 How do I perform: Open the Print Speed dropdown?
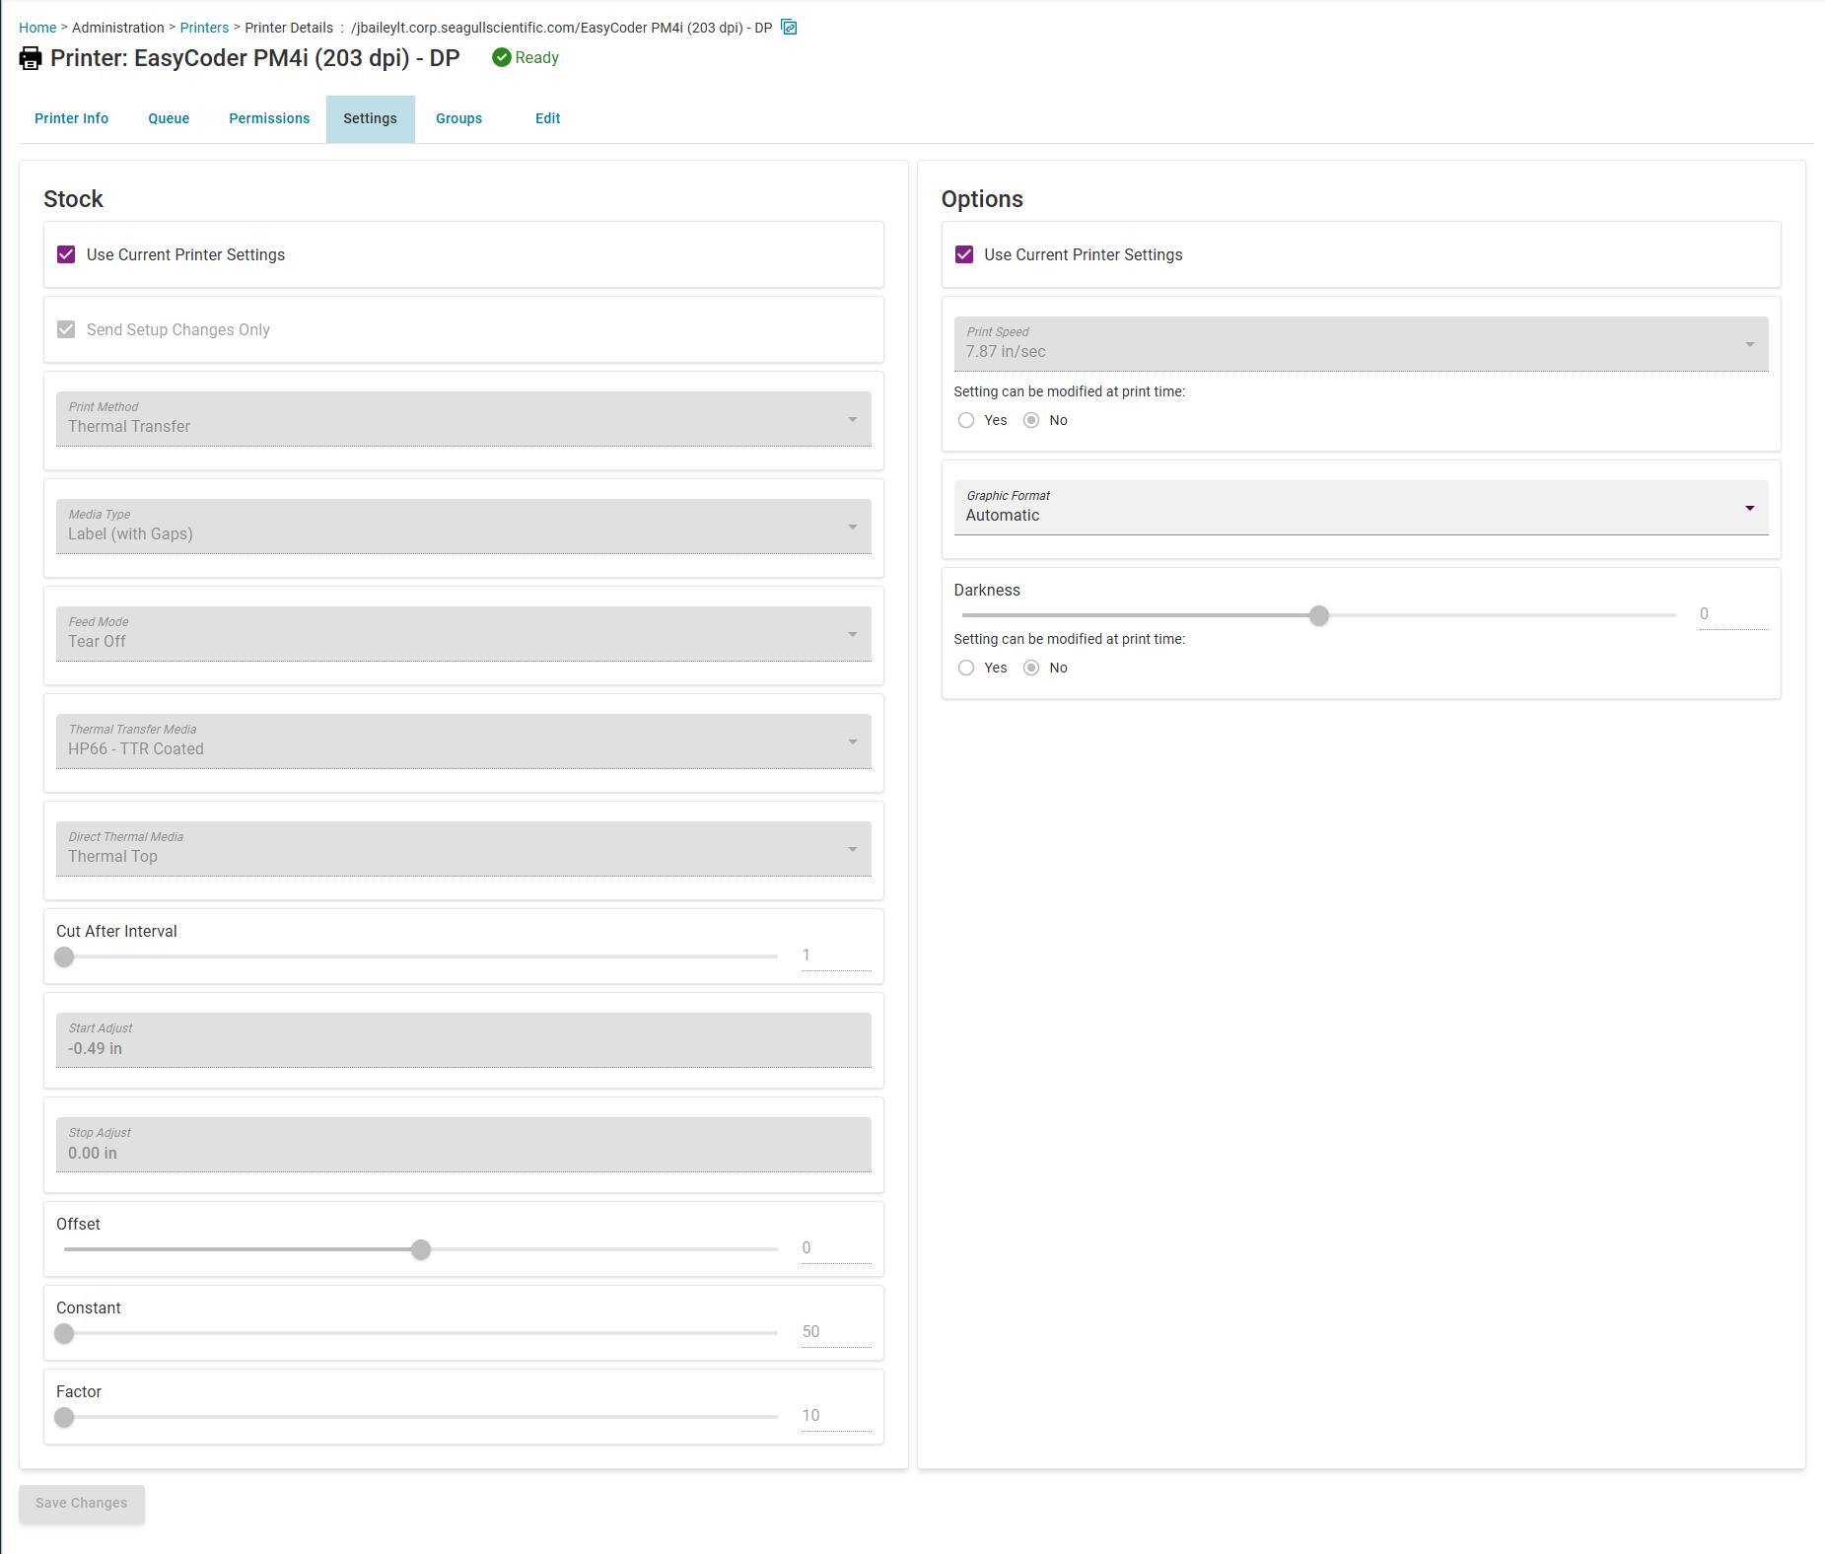pyautogui.click(x=1361, y=344)
